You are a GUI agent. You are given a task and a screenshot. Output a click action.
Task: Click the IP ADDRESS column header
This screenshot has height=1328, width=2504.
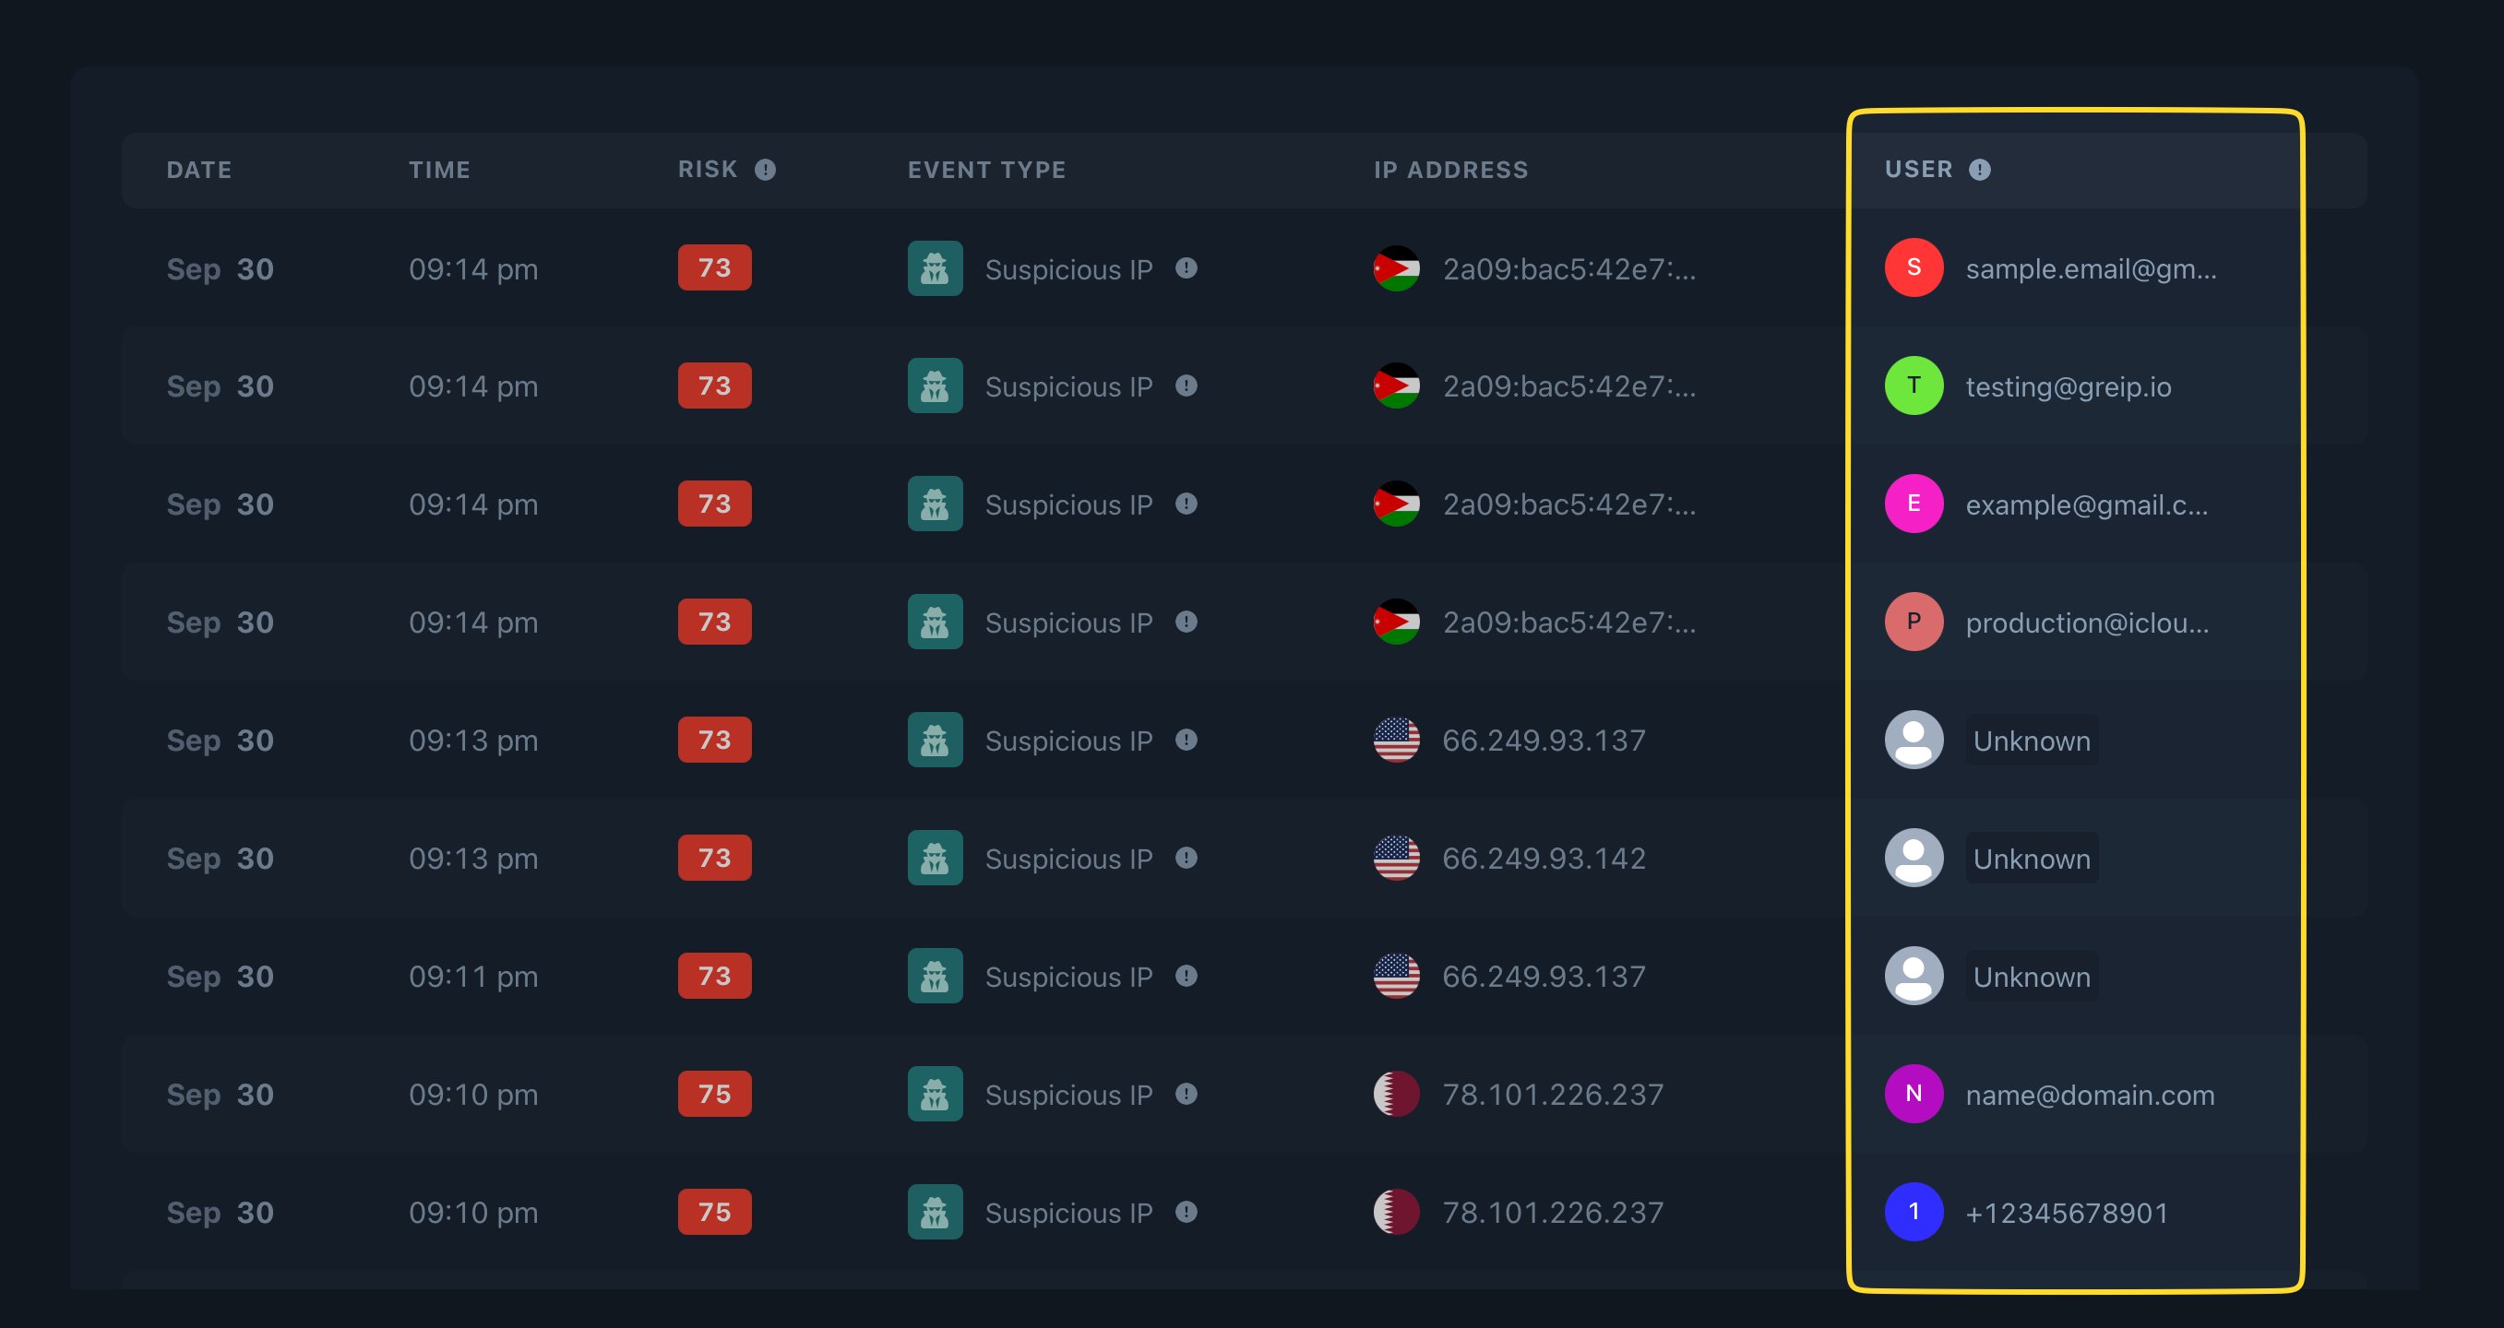1449,170
